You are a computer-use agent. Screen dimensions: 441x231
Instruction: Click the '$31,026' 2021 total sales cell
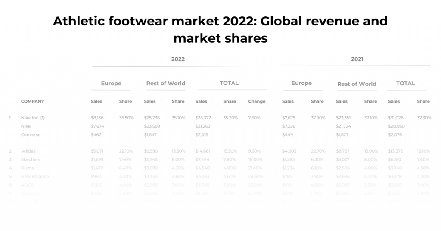click(x=396, y=118)
